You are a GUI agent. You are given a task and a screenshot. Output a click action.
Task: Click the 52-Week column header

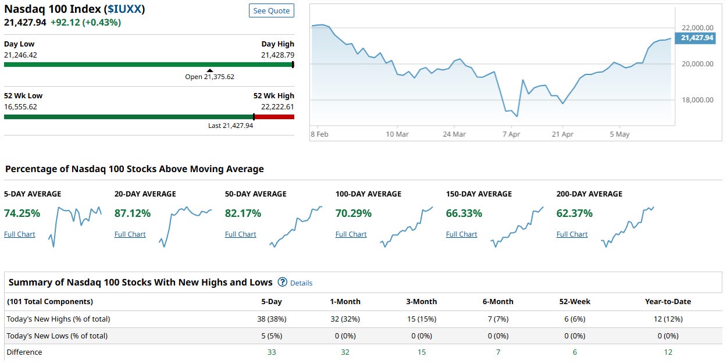575,302
